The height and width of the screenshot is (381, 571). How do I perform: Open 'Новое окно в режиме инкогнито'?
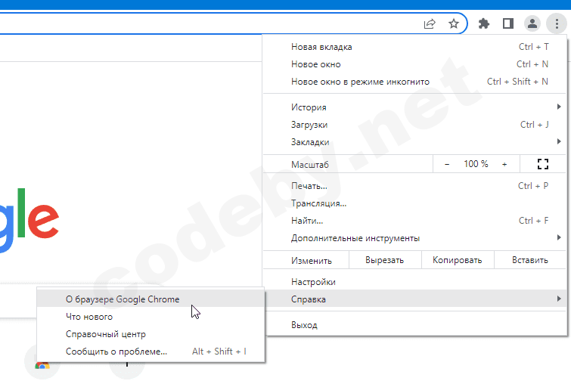(x=414, y=82)
